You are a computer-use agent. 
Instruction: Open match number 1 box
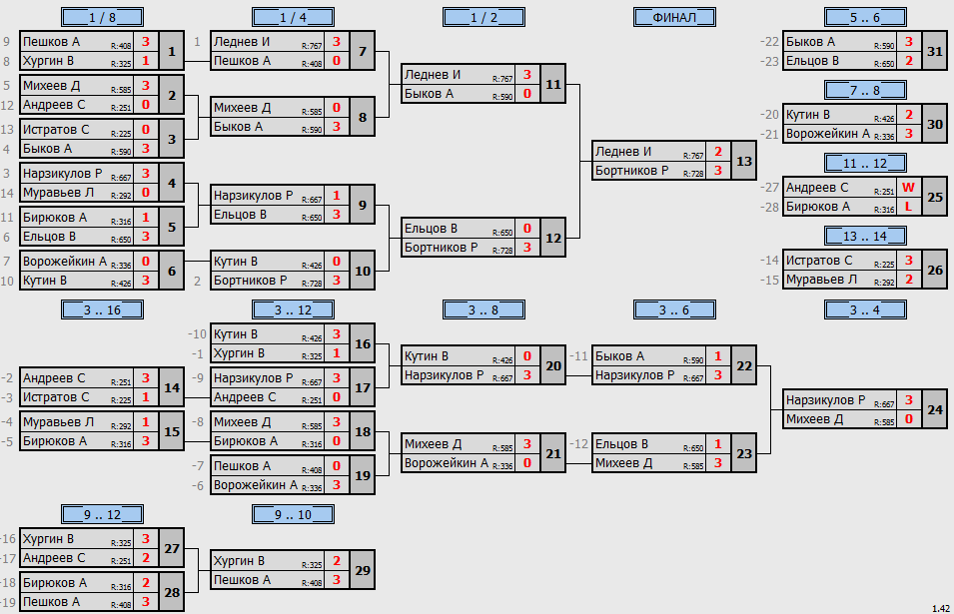(172, 51)
